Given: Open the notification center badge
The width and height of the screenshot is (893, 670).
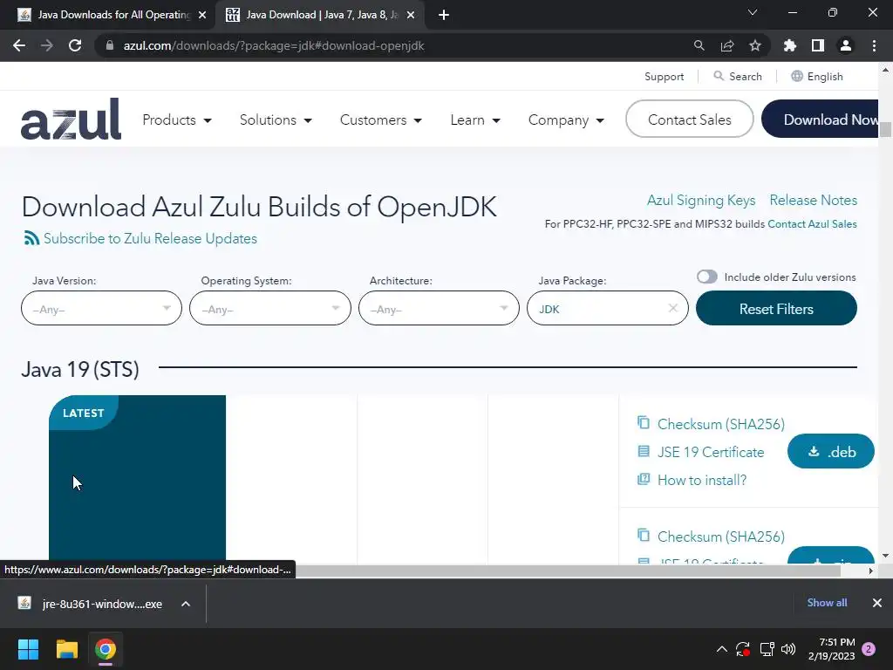Looking at the screenshot, I should pyautogui.click(x=869, y=649).
